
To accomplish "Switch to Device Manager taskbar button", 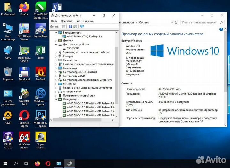I will tap(69, 164).
